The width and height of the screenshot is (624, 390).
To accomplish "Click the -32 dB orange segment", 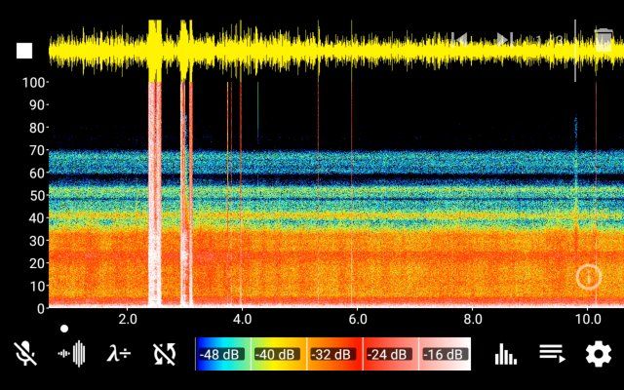I will coord(334,354).
